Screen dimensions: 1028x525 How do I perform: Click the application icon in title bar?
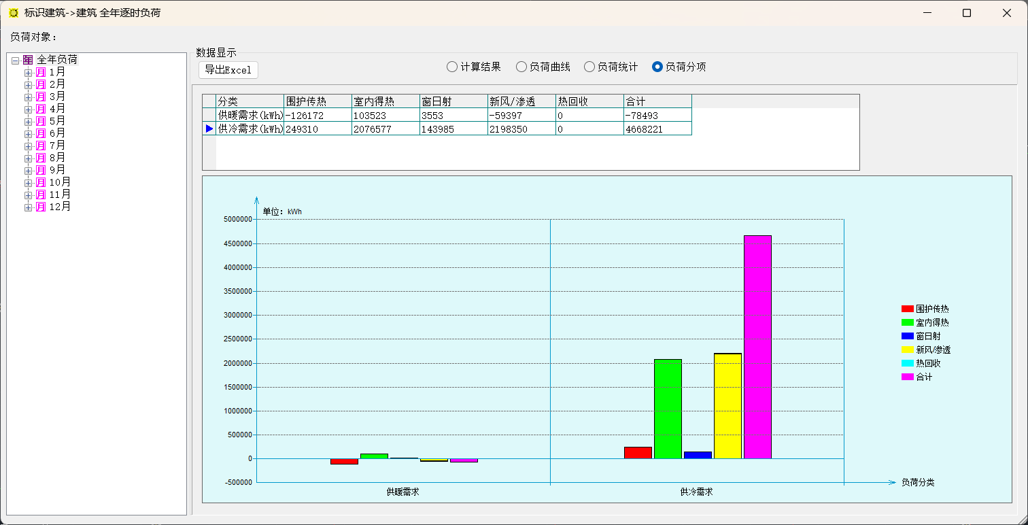point(14,13)
